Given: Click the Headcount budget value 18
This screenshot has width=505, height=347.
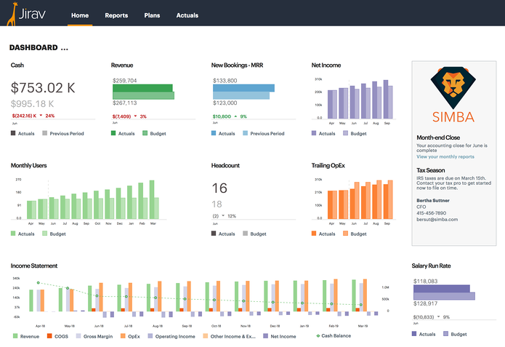Looking at the screenshot, I should tap(217, 204).
